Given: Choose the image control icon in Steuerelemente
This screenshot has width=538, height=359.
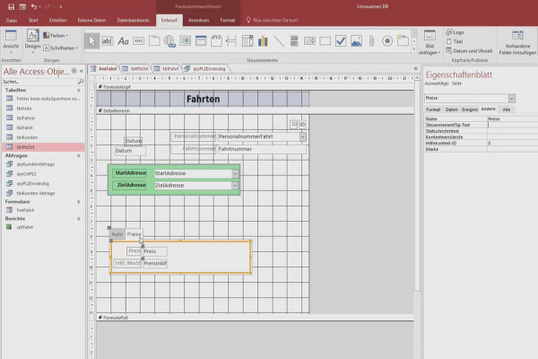Looking at the screenshot, I should coord(356,41).
